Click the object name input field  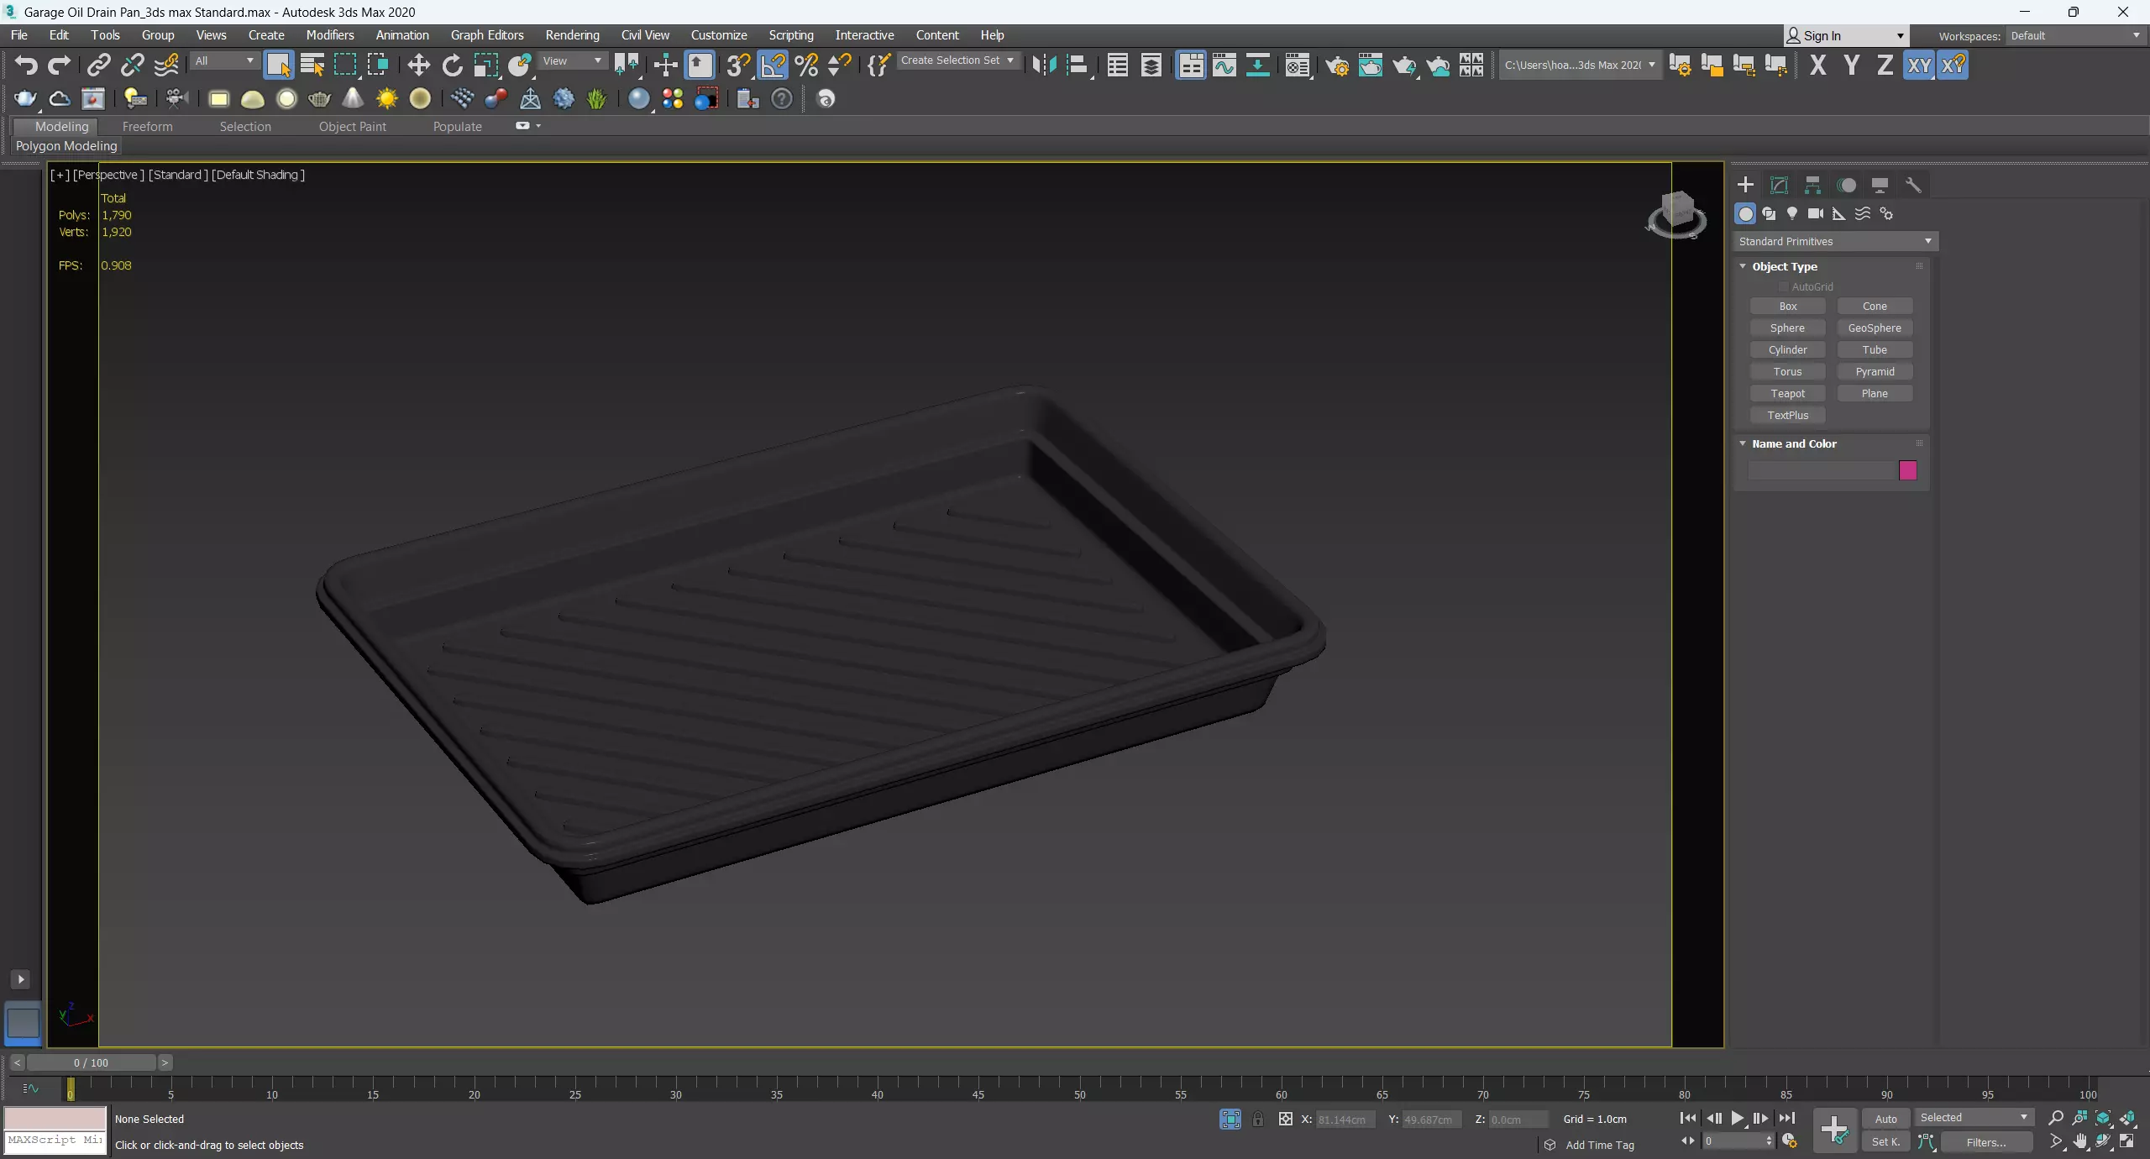(1822, 470)
